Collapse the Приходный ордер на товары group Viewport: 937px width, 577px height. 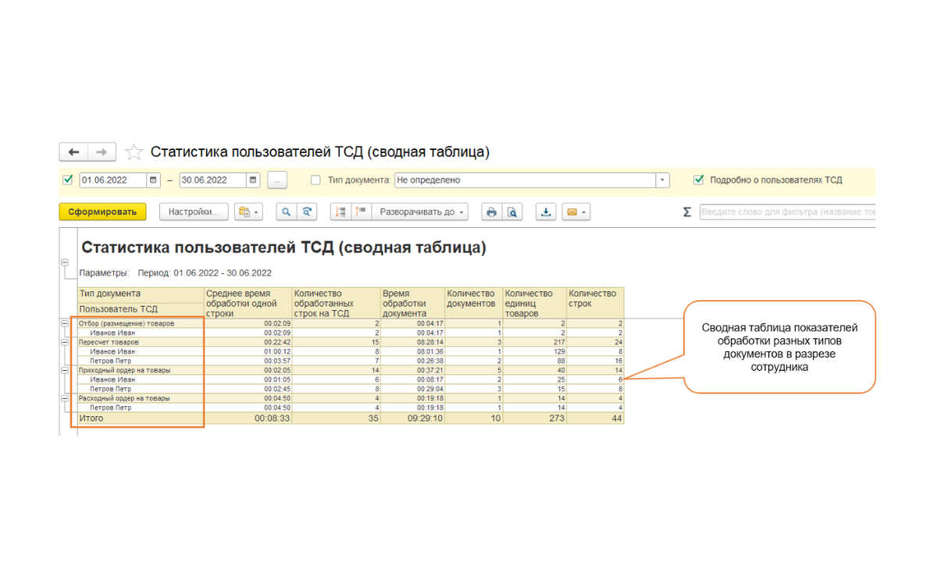pos(65,370)
